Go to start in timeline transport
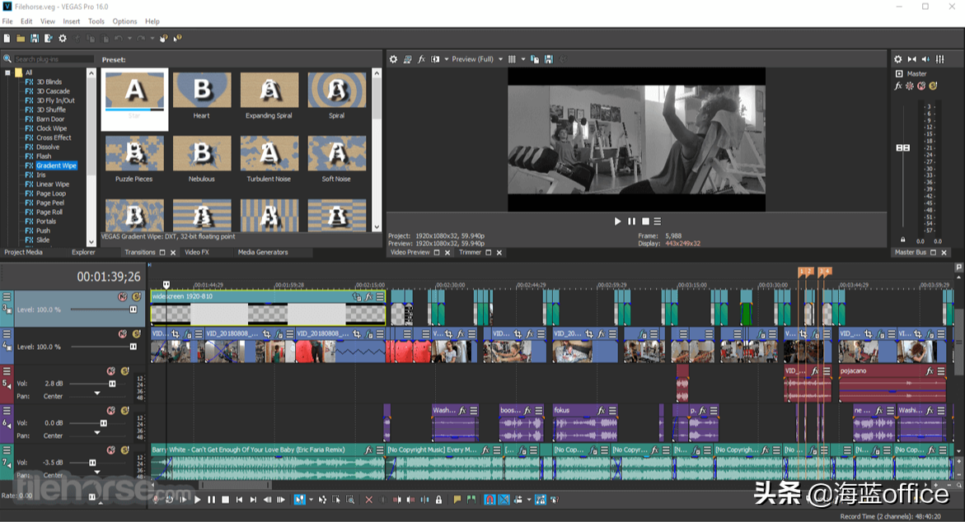The width and height of the screenshot is (965, 522). point(240,500)
